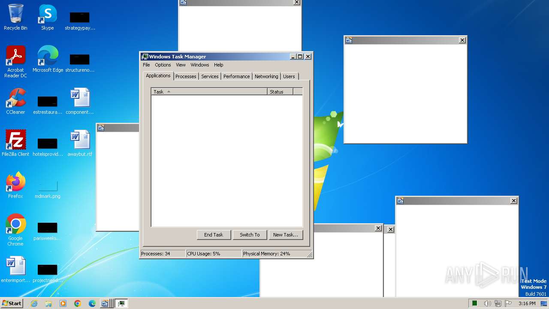Open volume control in system tray
This screenshot has height=309, width=549.
point(487,303)
